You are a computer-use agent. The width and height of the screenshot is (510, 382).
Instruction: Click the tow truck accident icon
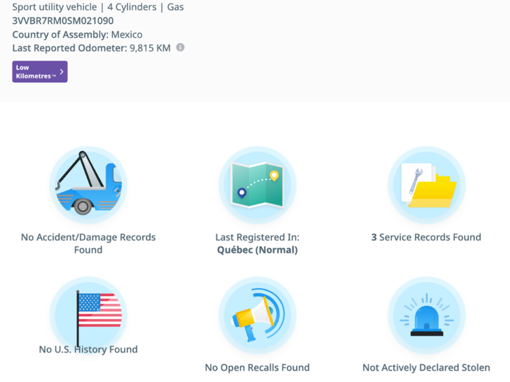pos(88,185)
